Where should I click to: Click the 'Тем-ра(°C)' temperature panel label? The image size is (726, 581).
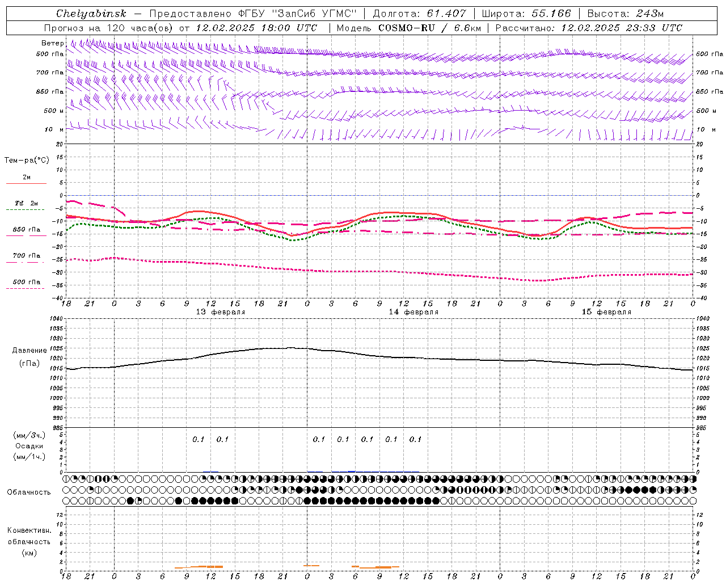(x=27, y=161)
